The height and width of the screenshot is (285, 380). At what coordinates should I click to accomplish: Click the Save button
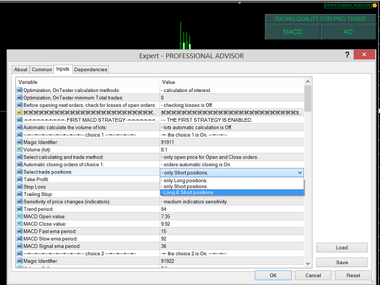pyautogui.click(x=341, y=262)
